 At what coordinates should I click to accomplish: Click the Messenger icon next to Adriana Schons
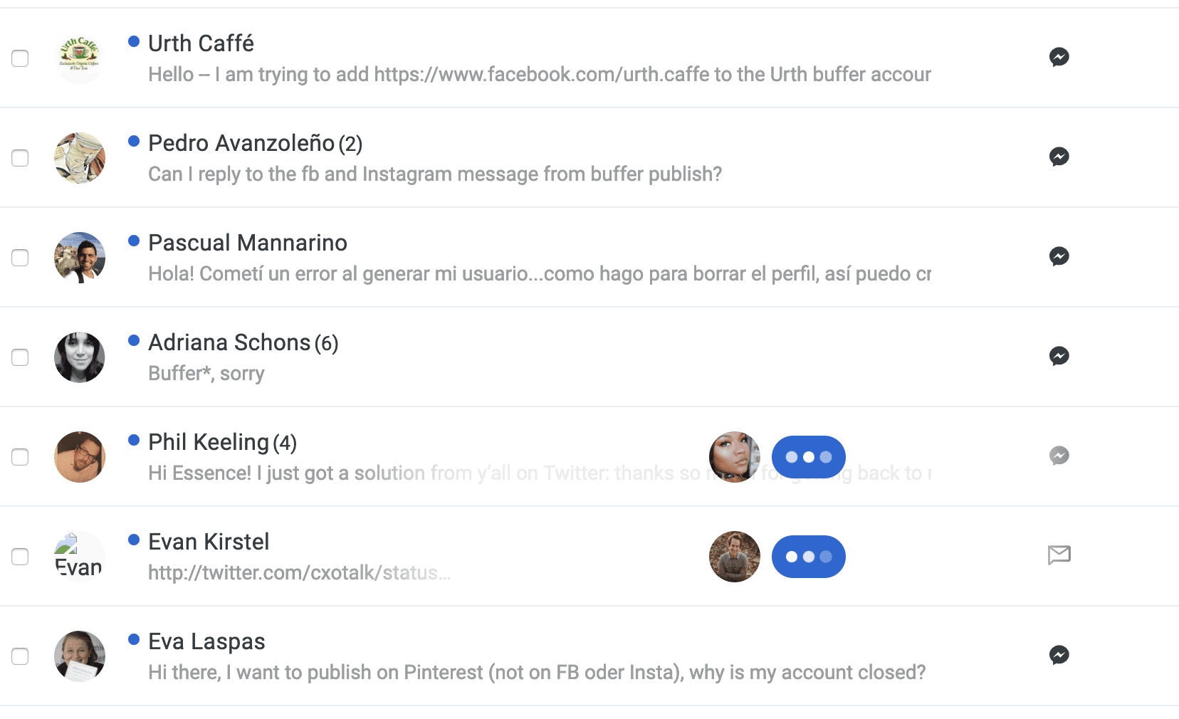coord(1059,357)
